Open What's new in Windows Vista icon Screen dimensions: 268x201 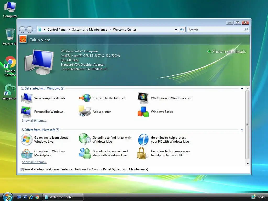point(143,98)
